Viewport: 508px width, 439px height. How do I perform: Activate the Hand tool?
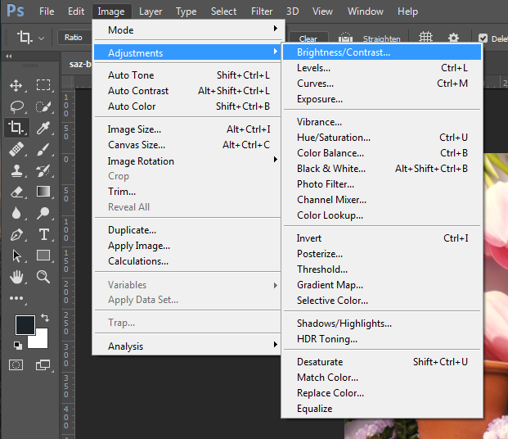tap(16, 277)
